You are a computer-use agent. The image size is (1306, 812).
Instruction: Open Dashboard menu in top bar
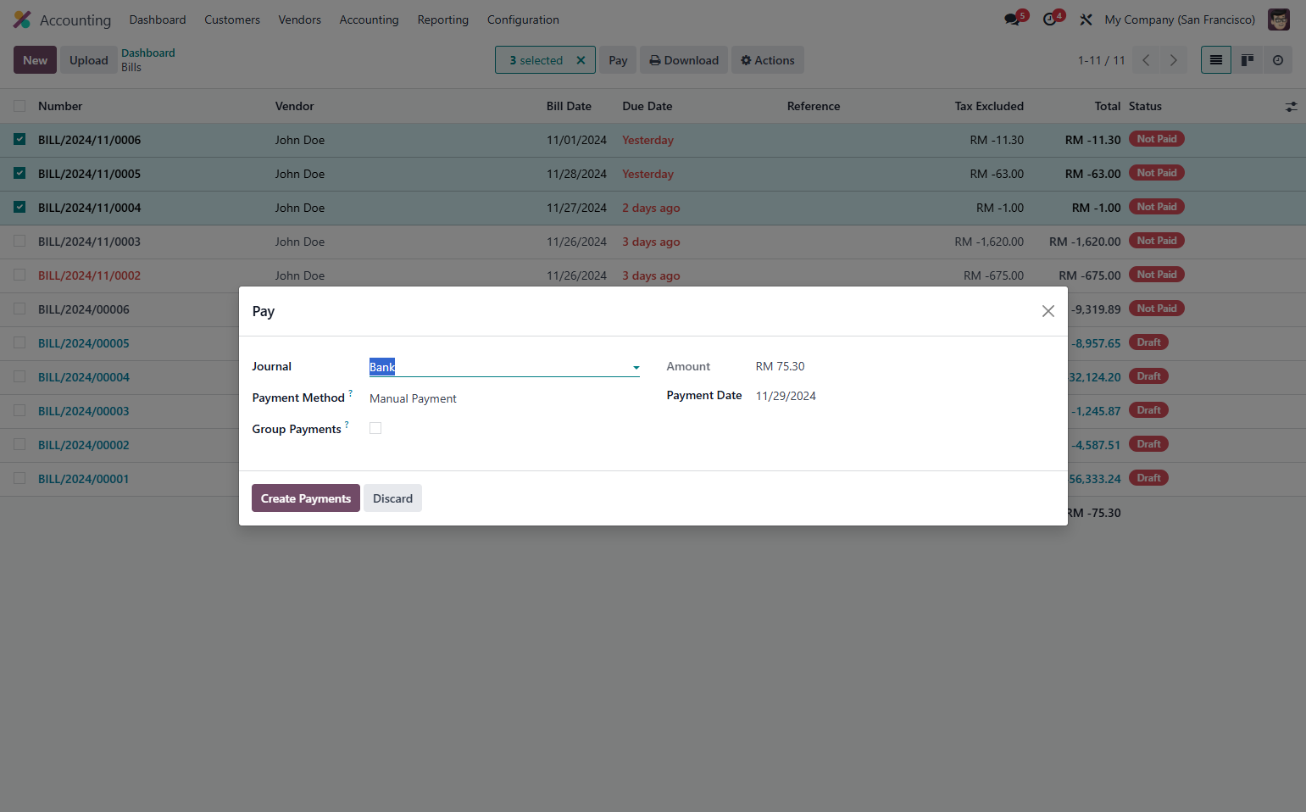pyautogui.click(x=158, y=19)
